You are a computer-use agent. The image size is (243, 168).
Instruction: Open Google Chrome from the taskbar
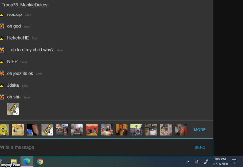point(40,162)
